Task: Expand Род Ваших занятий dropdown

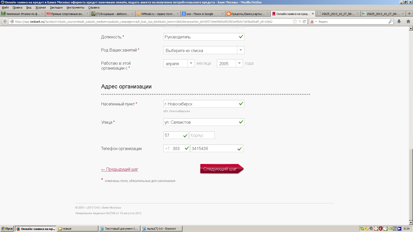Action: point(204,50)
